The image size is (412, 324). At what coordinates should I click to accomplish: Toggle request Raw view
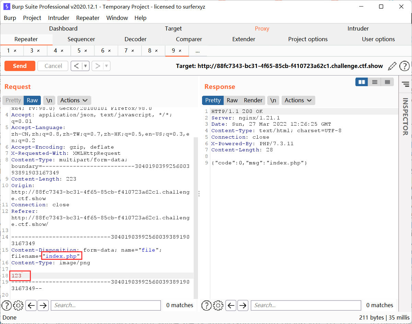coord(32,100)
